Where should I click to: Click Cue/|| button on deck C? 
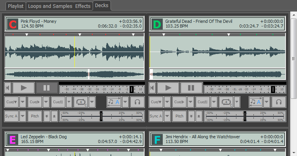point(58,102)
